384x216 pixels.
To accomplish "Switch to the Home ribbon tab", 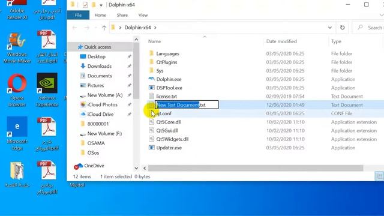I will [x=100, y=15].
